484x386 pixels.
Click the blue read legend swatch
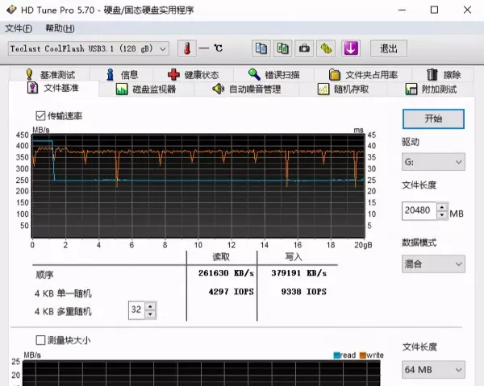pos(336,355)
